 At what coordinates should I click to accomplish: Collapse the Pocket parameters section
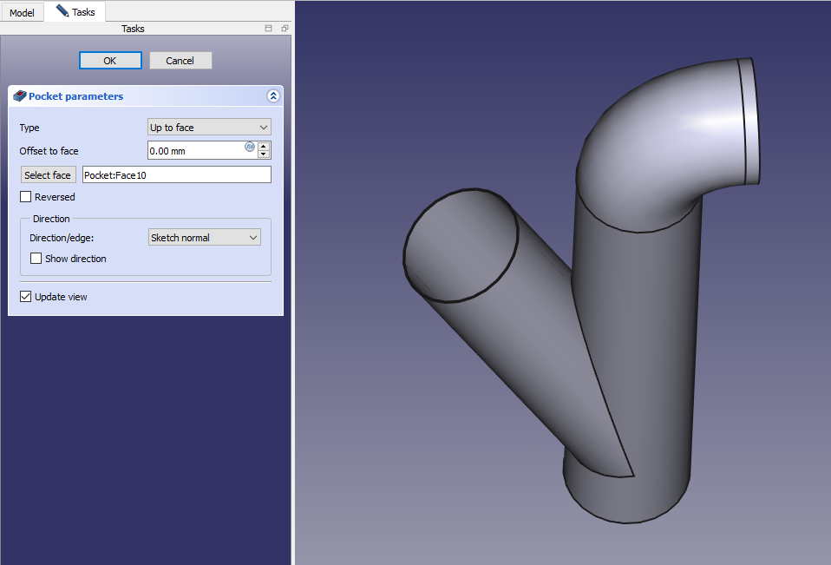click(x=272, y=96)
